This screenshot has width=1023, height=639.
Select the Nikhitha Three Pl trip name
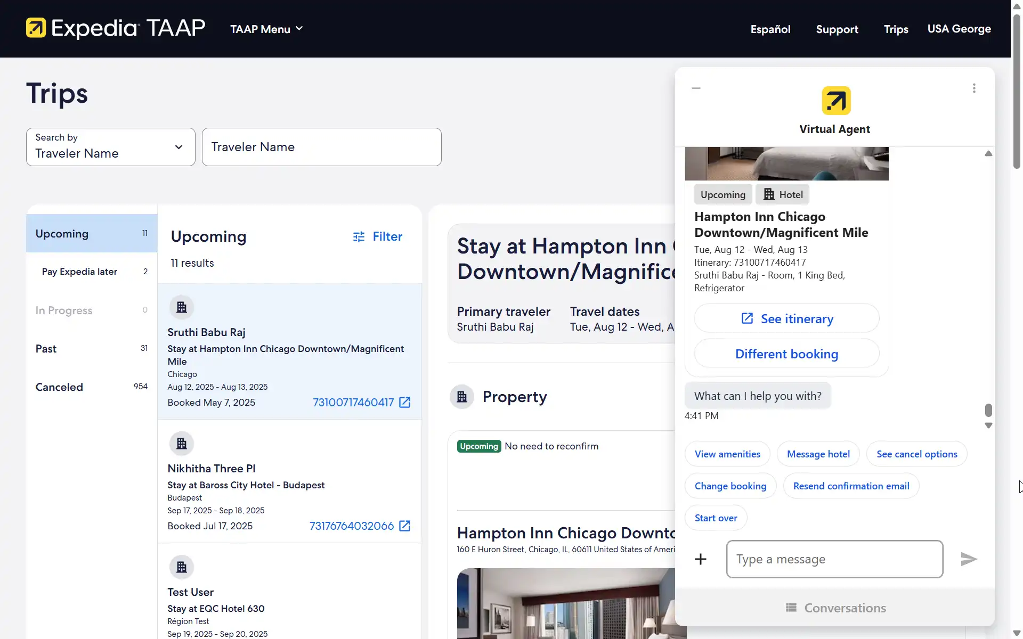click(x=212, y=469)
